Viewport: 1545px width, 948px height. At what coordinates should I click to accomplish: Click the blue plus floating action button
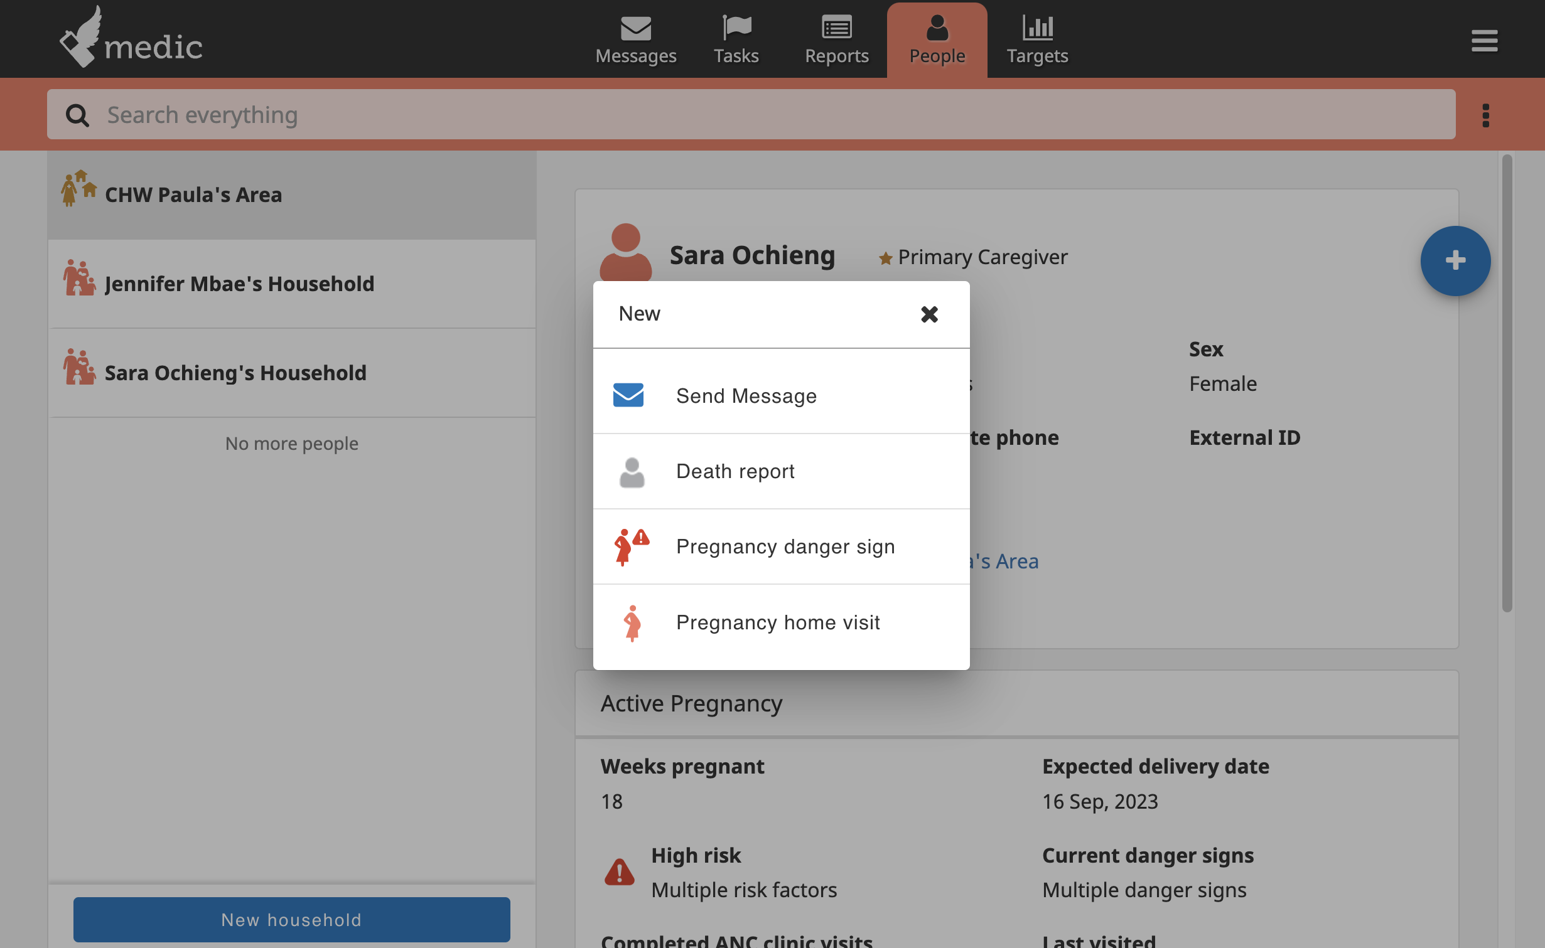click(1455, 260)
